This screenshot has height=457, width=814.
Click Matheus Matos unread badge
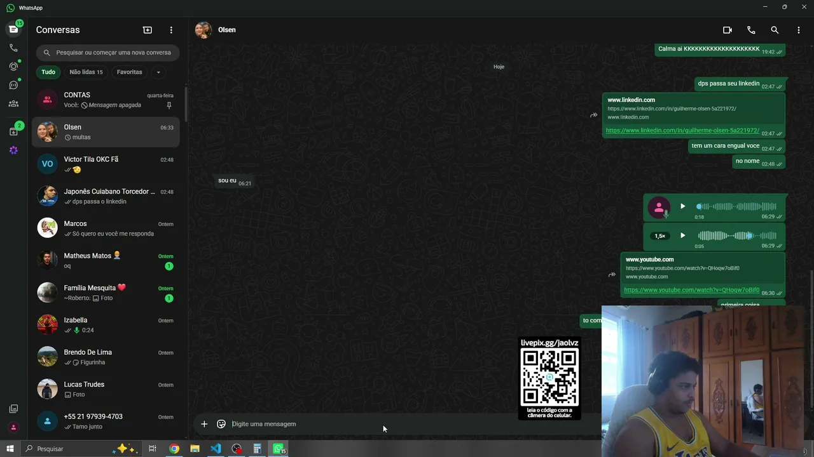(x=169, y=266)
